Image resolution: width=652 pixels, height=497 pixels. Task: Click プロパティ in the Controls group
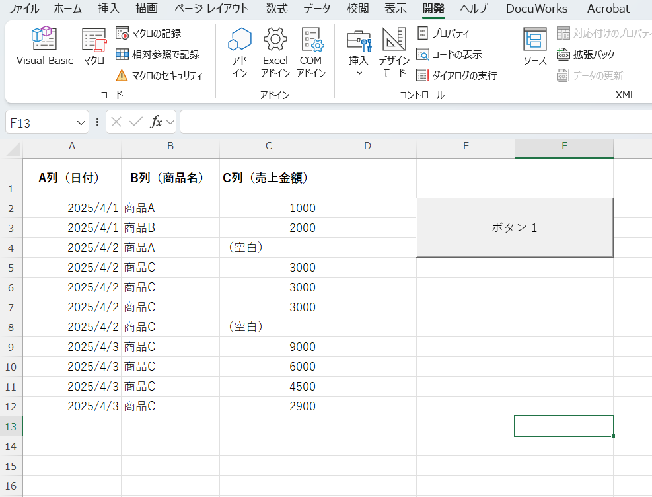(443, 33)
